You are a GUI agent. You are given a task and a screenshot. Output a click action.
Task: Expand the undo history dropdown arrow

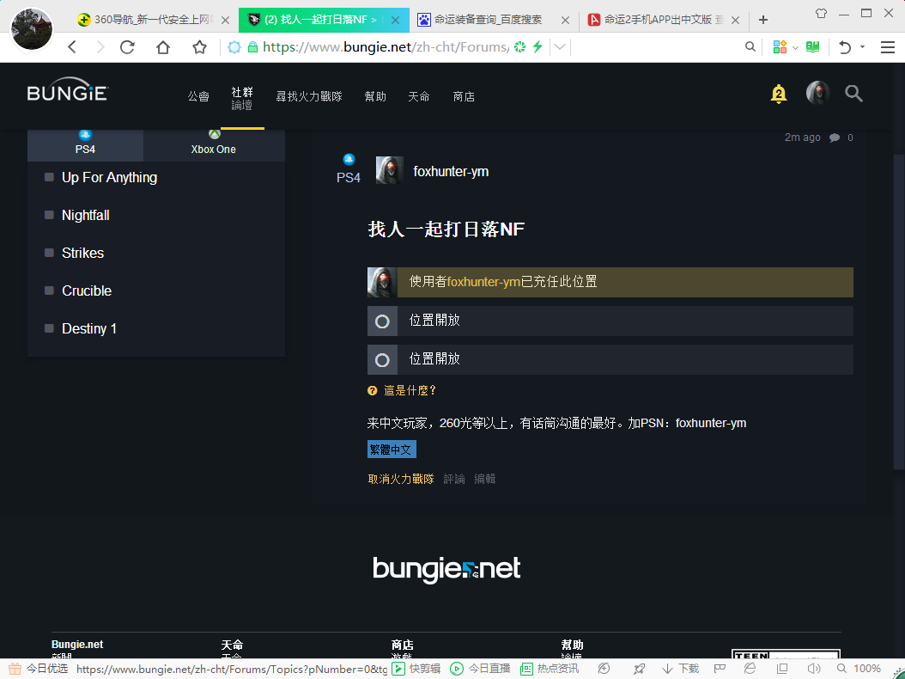click(862, 46)
